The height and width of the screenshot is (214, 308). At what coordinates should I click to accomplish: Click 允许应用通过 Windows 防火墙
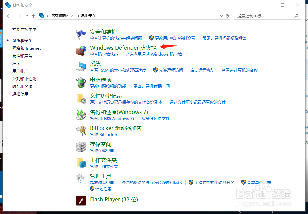[153, 54]
